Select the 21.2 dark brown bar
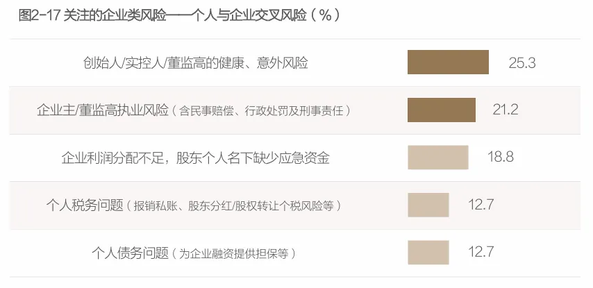This screenshot has width=593, height=288. click(x=442, y=110)
